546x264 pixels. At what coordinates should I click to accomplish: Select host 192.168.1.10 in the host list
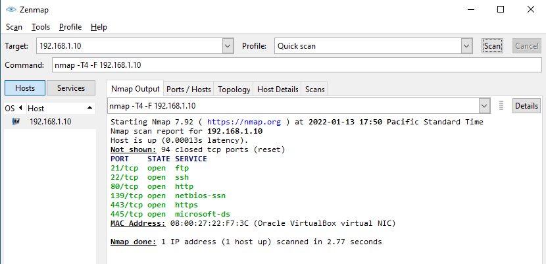[51, 122]
